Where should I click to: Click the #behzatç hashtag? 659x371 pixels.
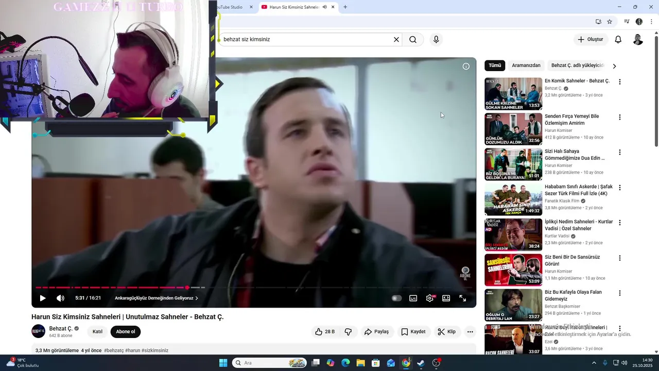point(114,350)
